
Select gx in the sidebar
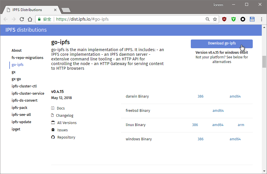point(13,72)
